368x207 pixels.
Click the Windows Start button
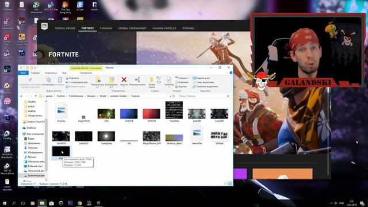(x=5, y=203)
